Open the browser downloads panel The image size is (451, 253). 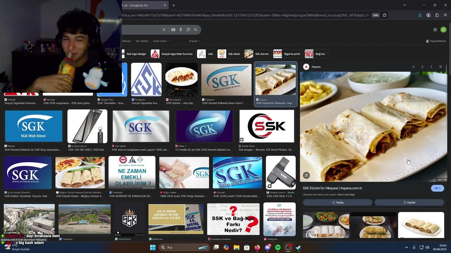point(420,15)
